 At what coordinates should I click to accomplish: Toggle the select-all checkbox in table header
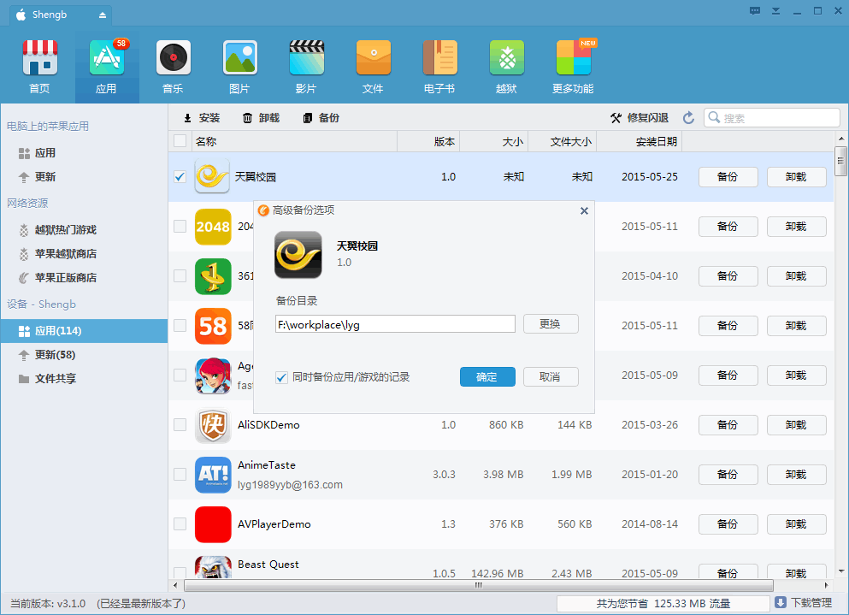[180, 141]
